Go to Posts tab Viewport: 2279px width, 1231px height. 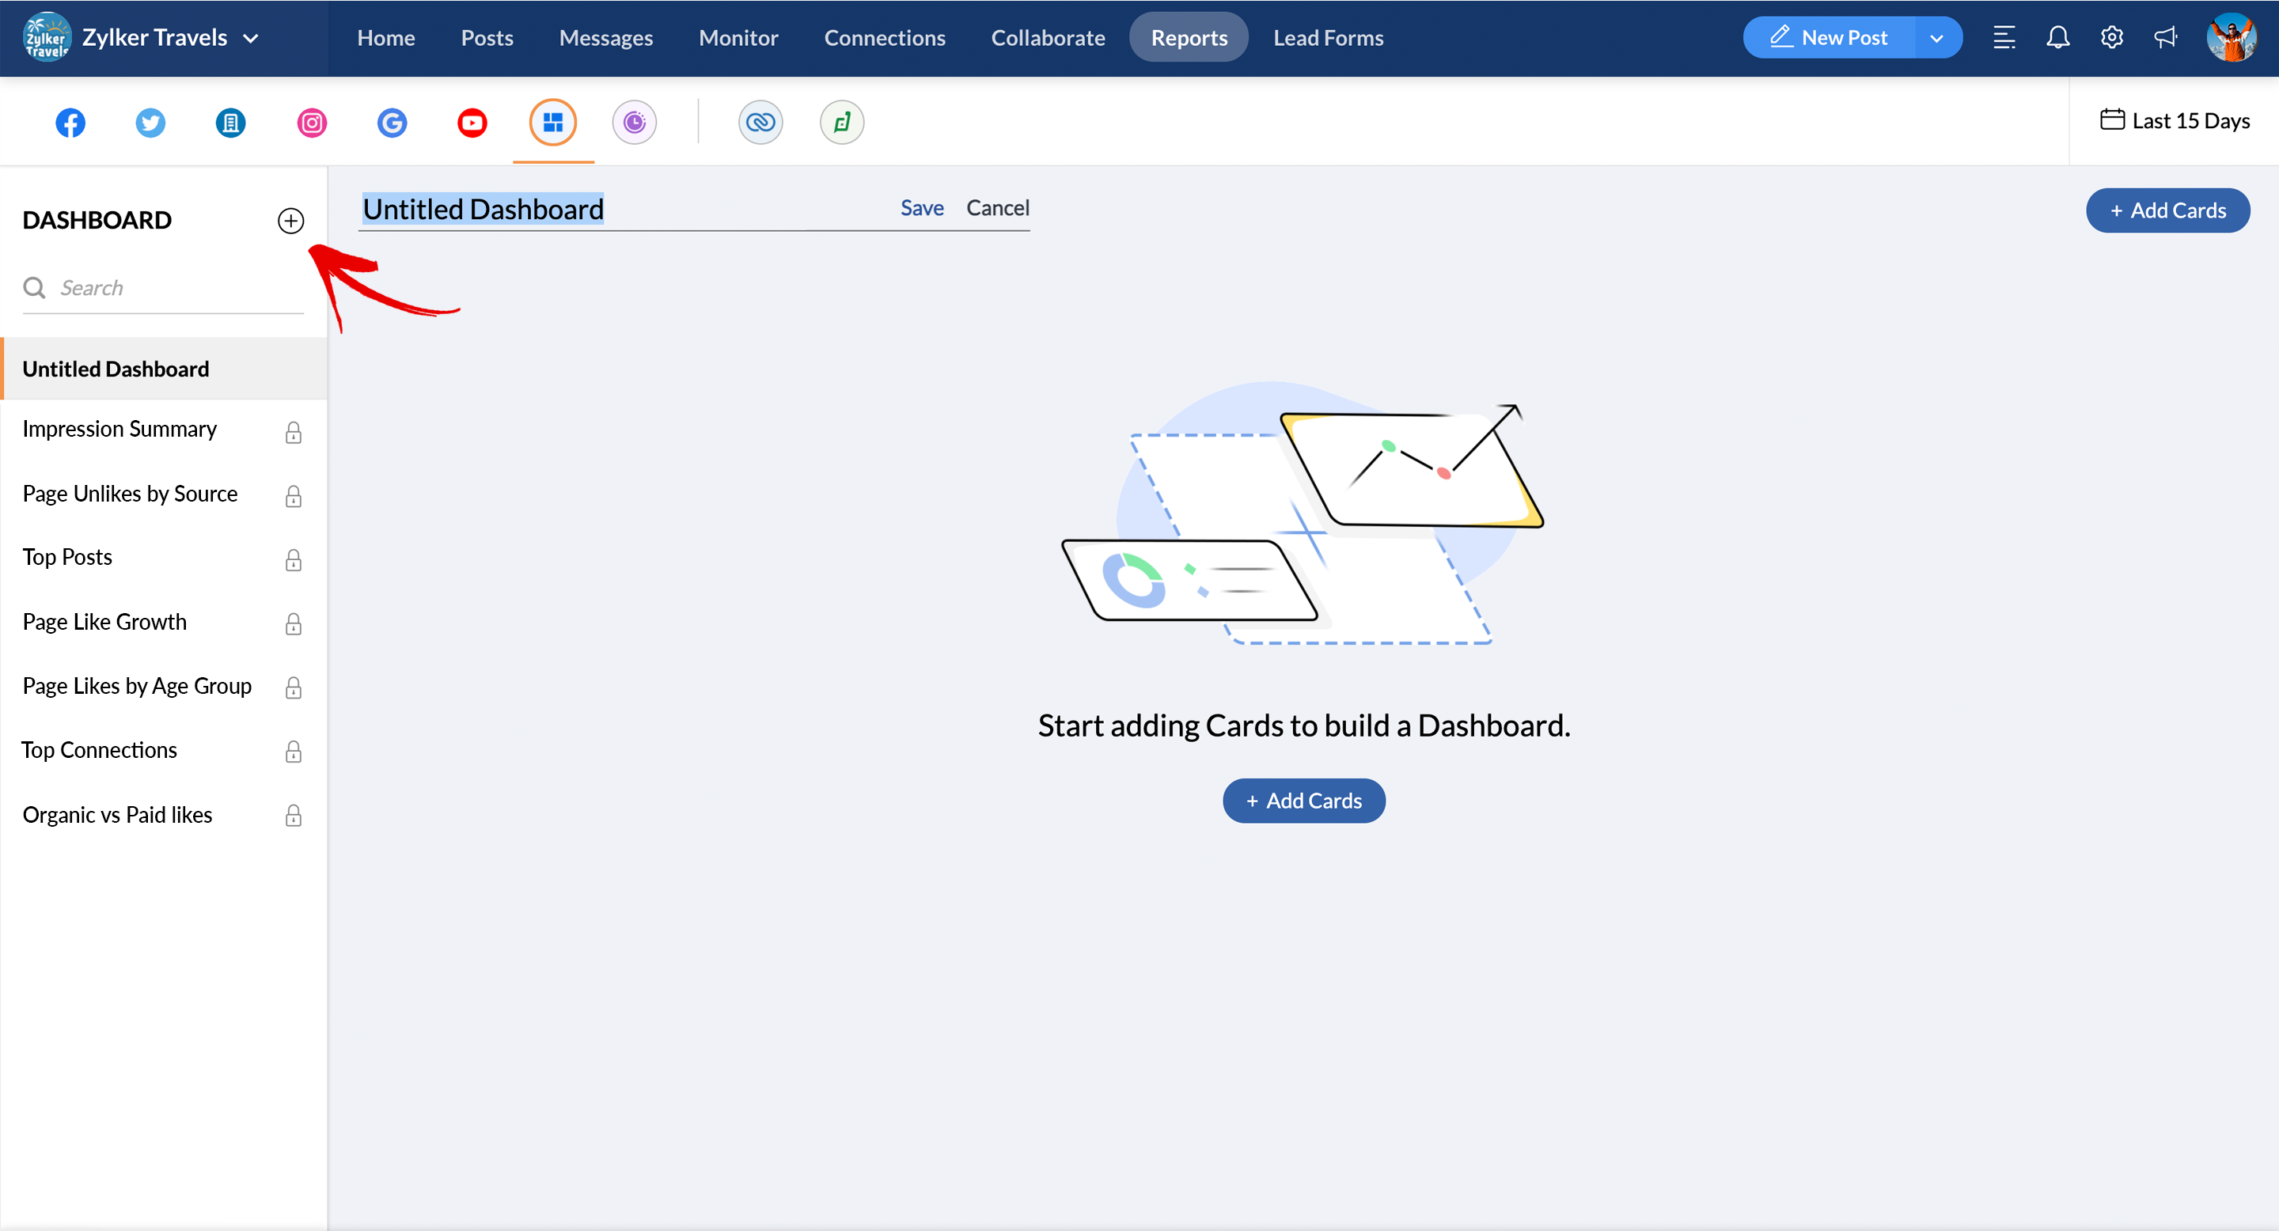(487, 37)
